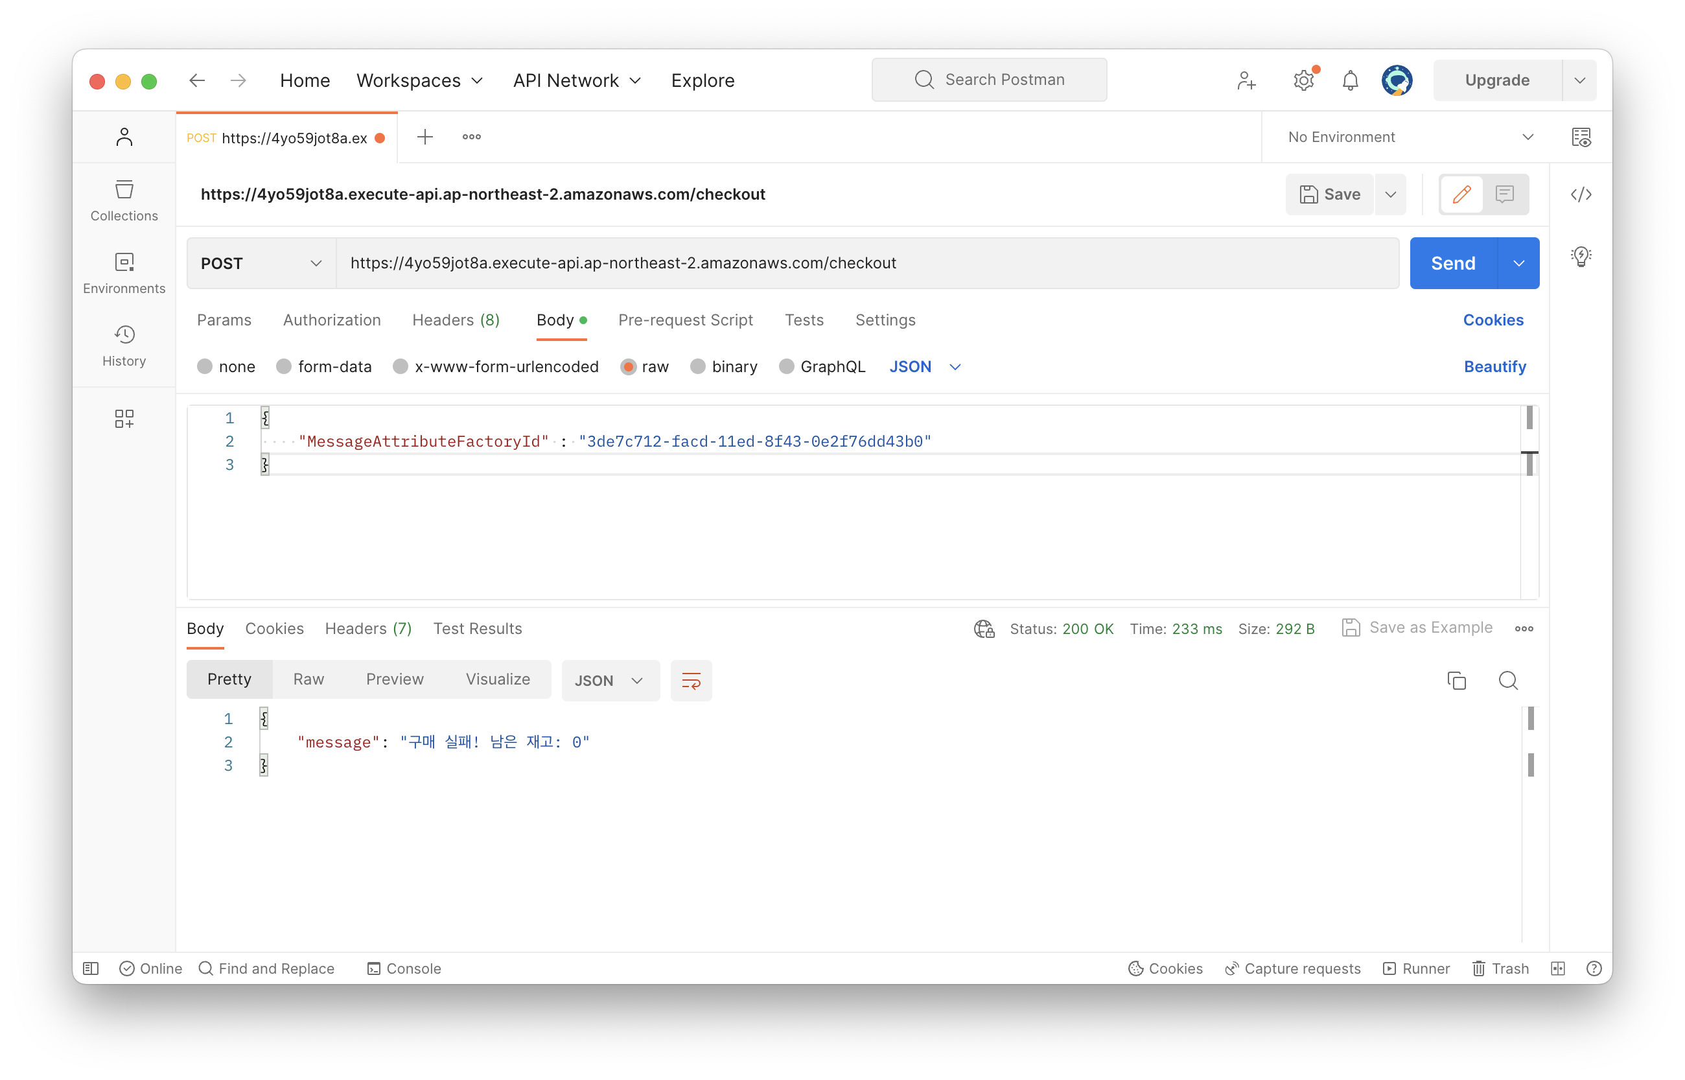This screenshot has height=1080, width=1685.
Task: Switch to the pencil edit mode
Action: click(x=1461, y=194)
